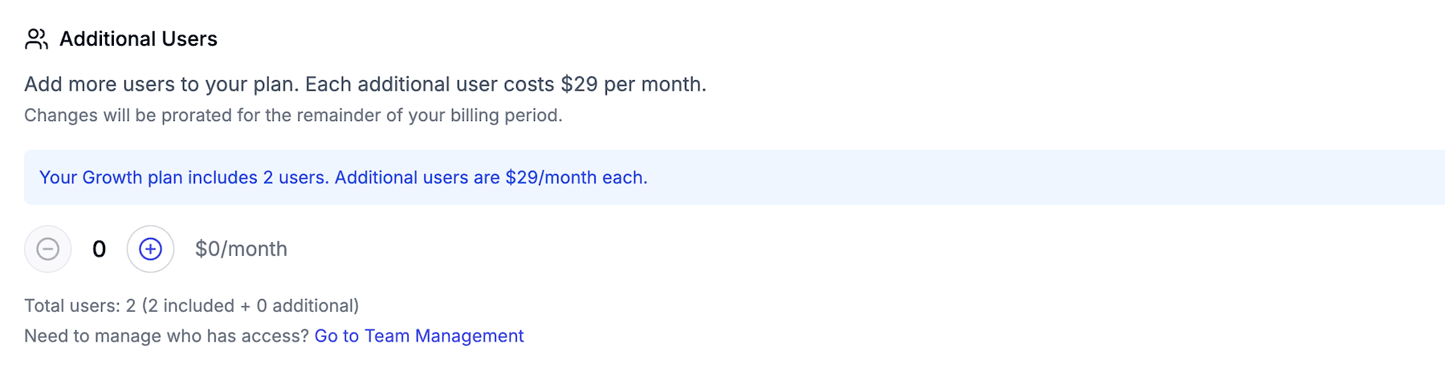Open the Go to Team Management link
The height and width of the screenshot is (376, 1445).
pyautogui.click(x=418, y=336)
